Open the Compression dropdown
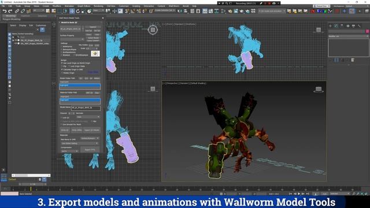The image size is (370, 208). [x=69, y=151]
